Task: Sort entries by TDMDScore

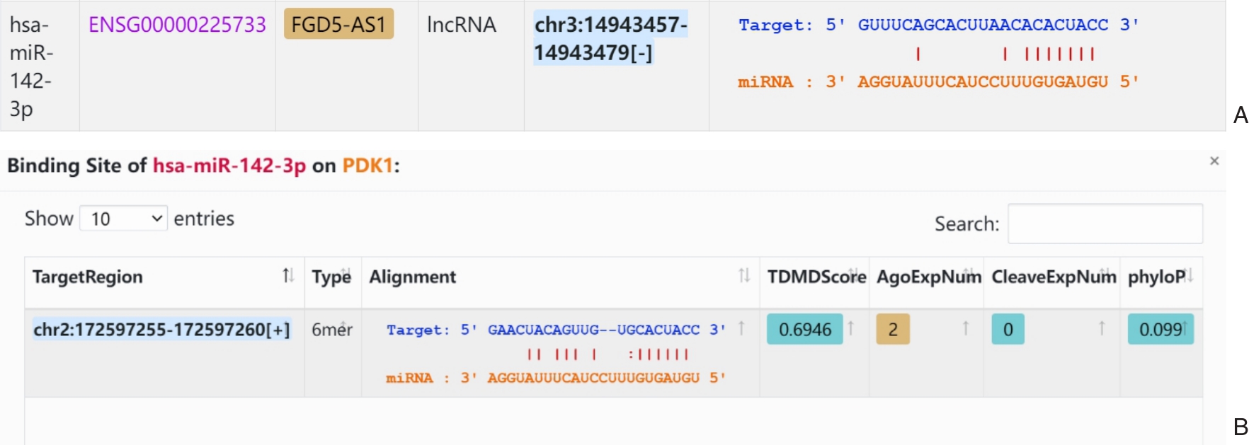Action: pos(855,276)
